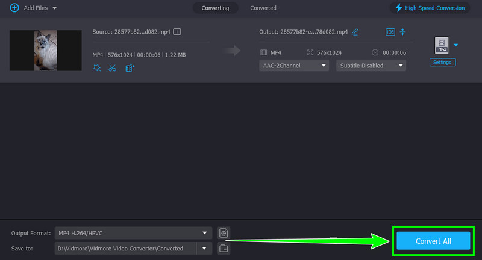Open the Add Files dropdown arrow
This screenshot has width=482, height=260.
click(55, 8)
